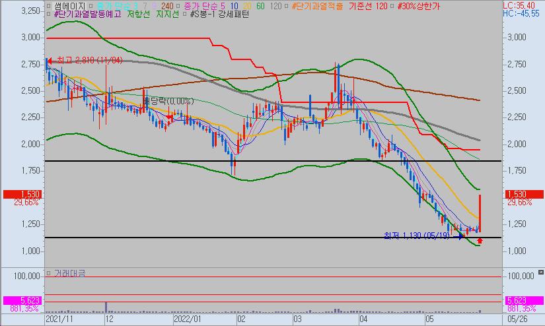Click the red arrow at 최고 2,810
Screen dimensions: 545x326
coord(51,61)
